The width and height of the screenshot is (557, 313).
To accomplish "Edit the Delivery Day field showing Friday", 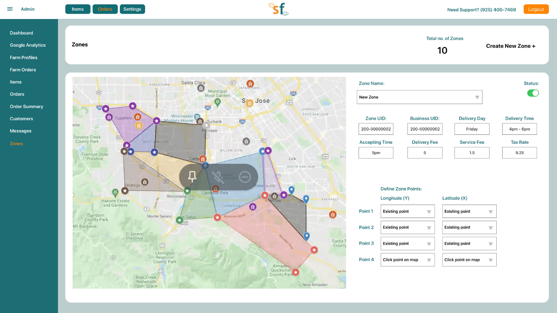I will pyautogui.click(x=472, y=129).
